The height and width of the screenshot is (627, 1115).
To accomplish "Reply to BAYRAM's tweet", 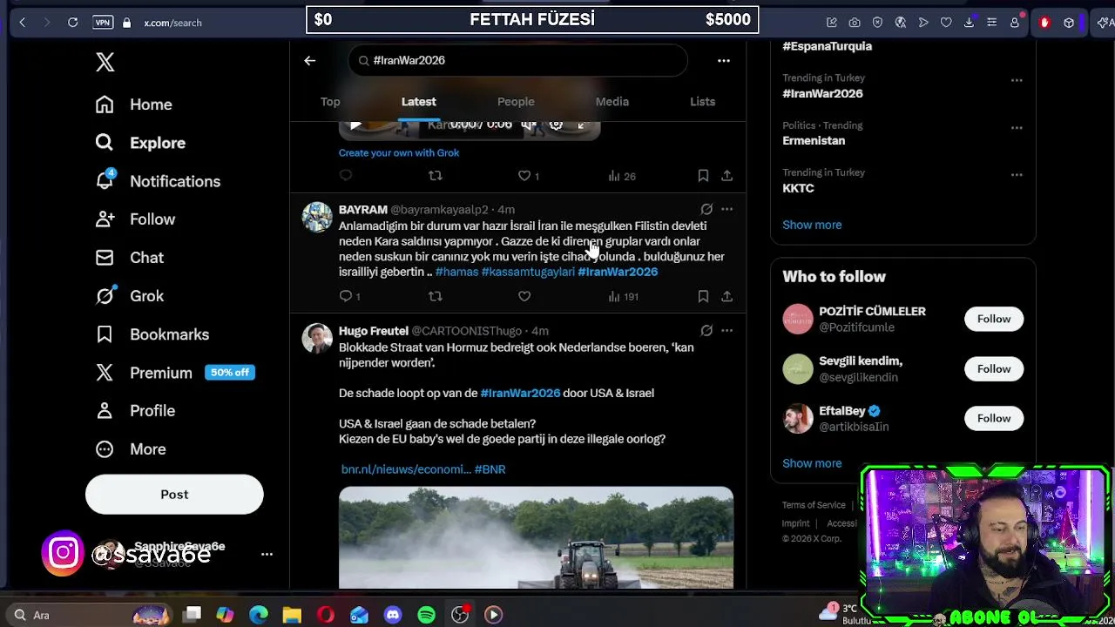I will 348,296.
